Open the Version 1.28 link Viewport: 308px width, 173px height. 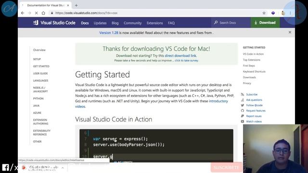coord(109,33)
